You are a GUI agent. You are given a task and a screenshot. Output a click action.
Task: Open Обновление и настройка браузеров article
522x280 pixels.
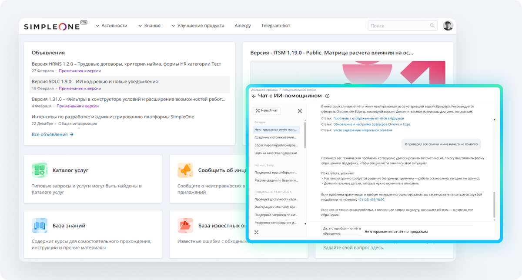tap(371, 124)
